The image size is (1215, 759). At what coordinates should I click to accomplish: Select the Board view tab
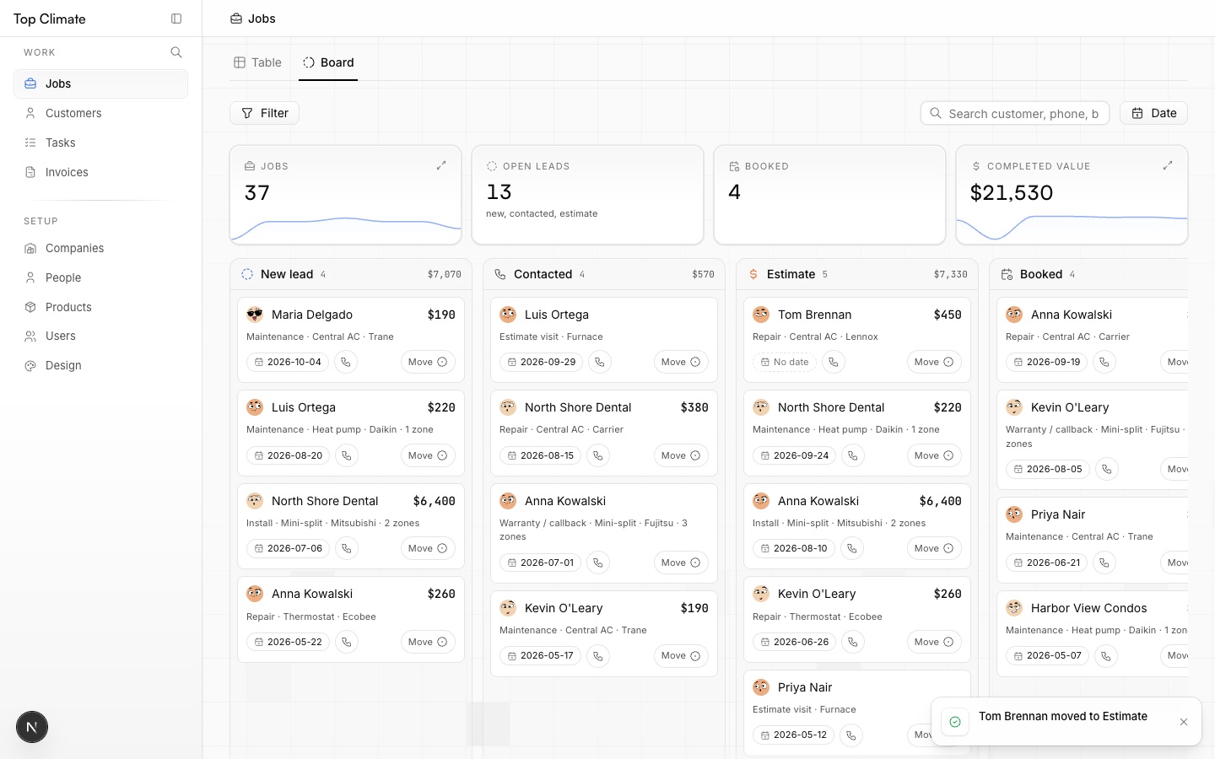(328, 62)
